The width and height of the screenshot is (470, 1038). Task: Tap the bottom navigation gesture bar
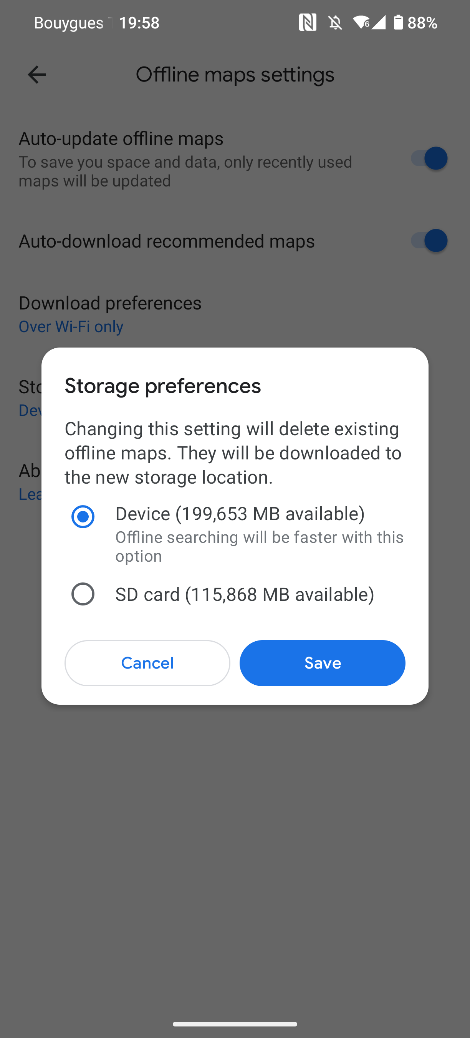pos(235,1024)
